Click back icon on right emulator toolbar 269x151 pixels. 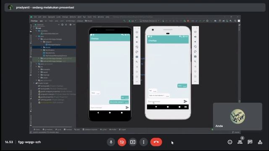[195, 66]
